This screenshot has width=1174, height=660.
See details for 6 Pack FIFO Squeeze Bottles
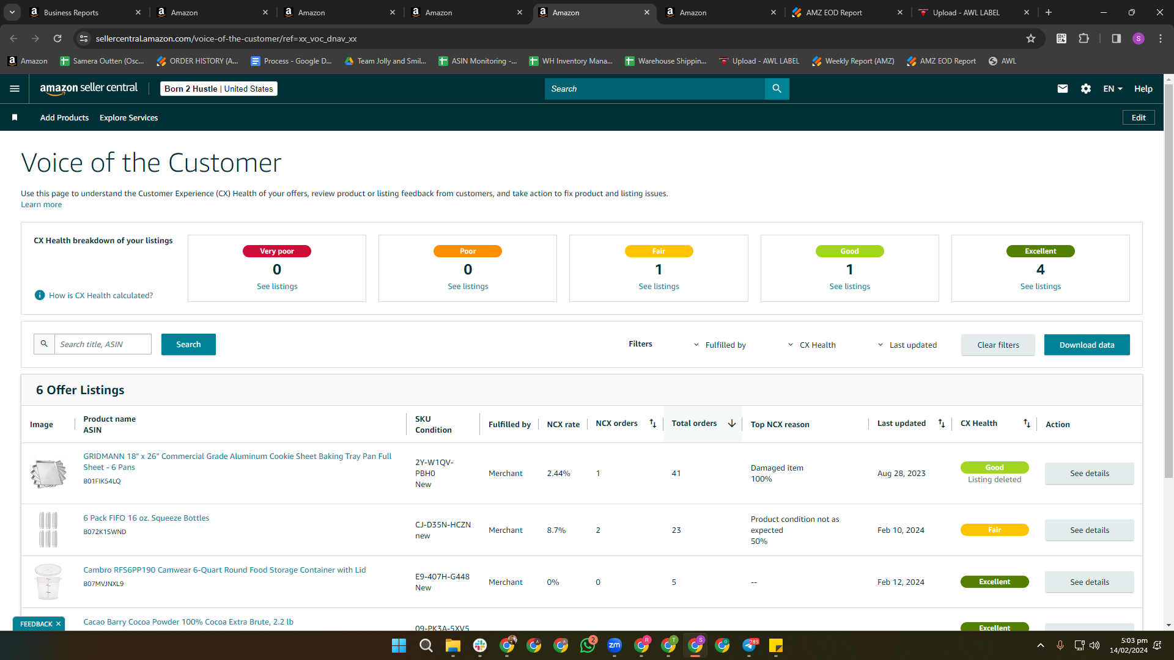click(1089, 530)
